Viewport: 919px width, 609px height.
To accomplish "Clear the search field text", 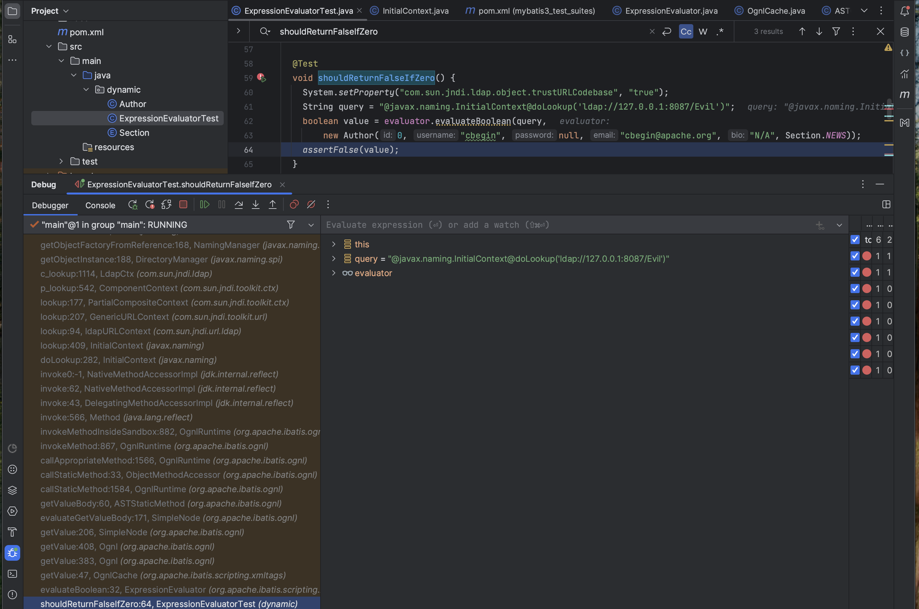I will tap(652, 31).
